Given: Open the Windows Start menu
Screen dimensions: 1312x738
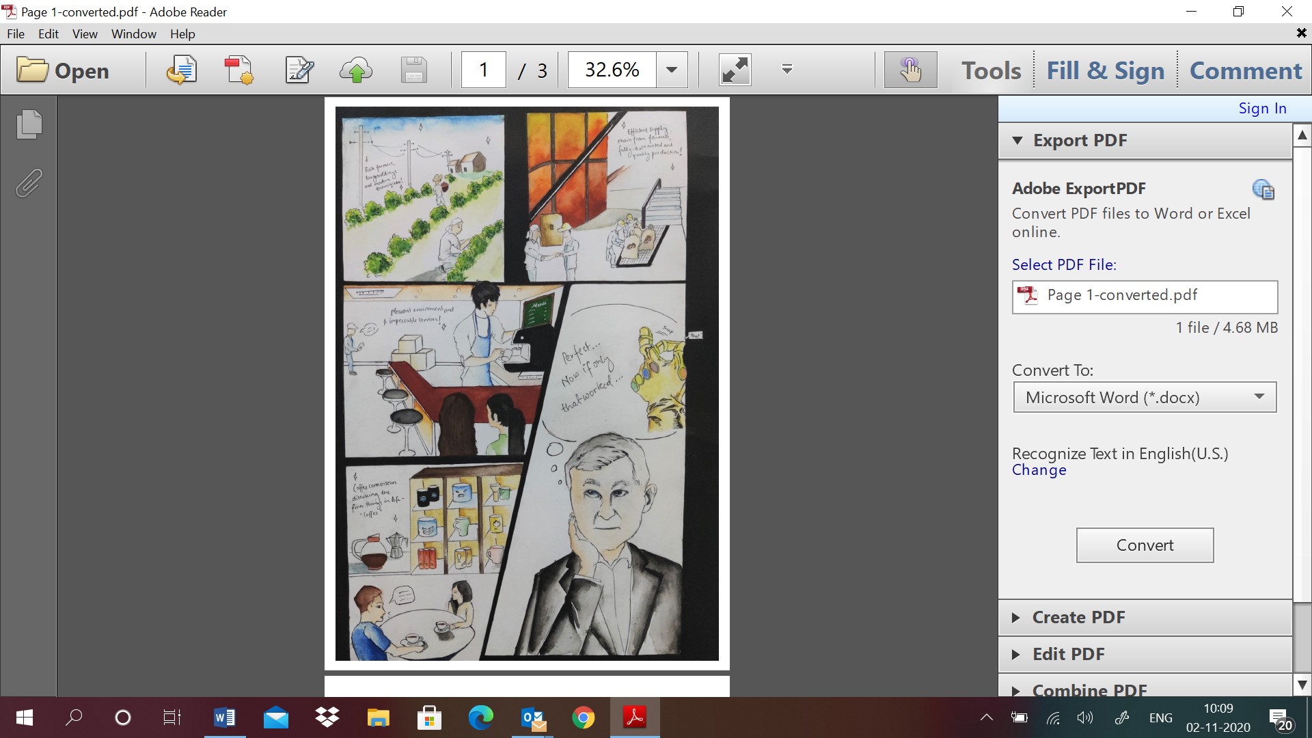Looking at the screenshot, I should click(25, 717).
